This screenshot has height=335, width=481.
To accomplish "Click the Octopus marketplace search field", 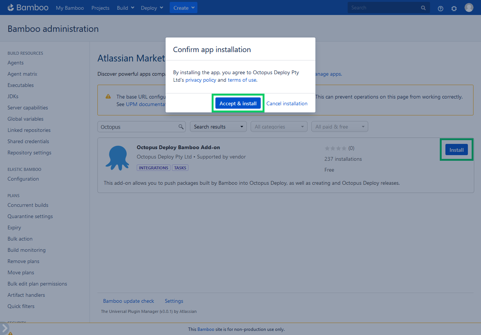I will pos(142,127).
